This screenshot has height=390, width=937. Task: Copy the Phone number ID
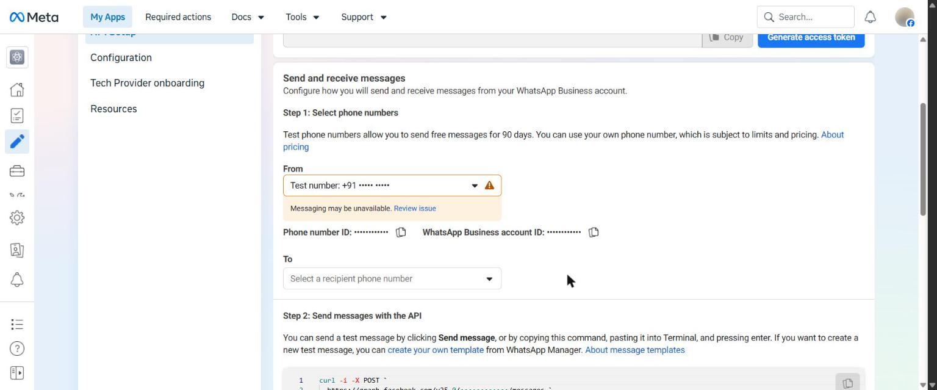[401, 233]
